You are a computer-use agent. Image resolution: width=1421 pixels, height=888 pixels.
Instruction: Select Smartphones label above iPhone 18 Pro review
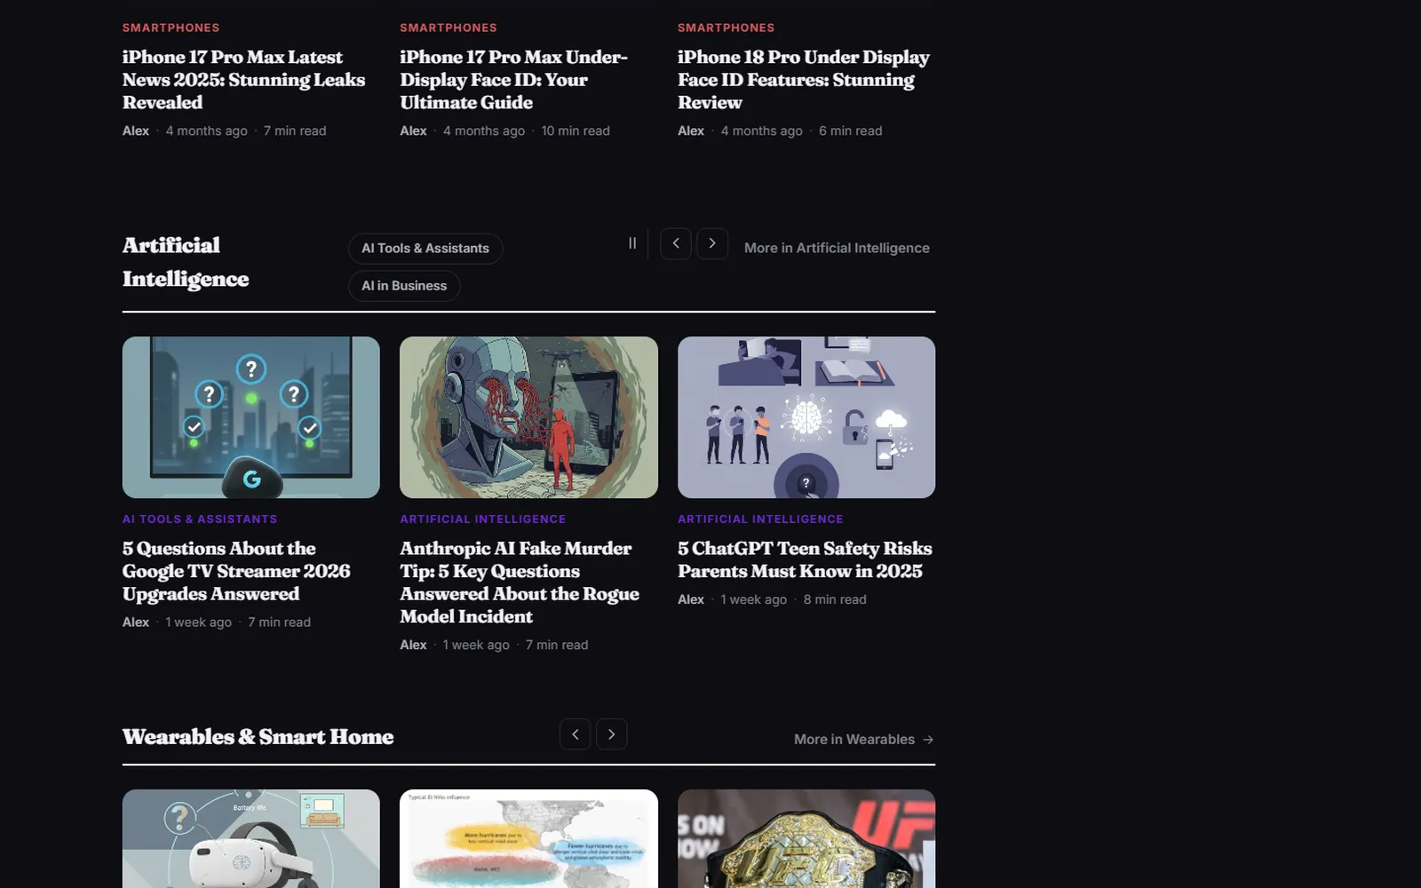pos(726,28)
